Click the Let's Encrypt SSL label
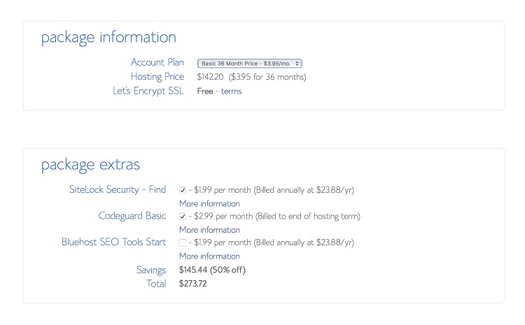 148,91
